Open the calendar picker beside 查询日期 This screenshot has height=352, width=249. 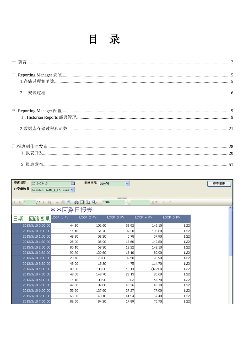[x=73, y=183]
